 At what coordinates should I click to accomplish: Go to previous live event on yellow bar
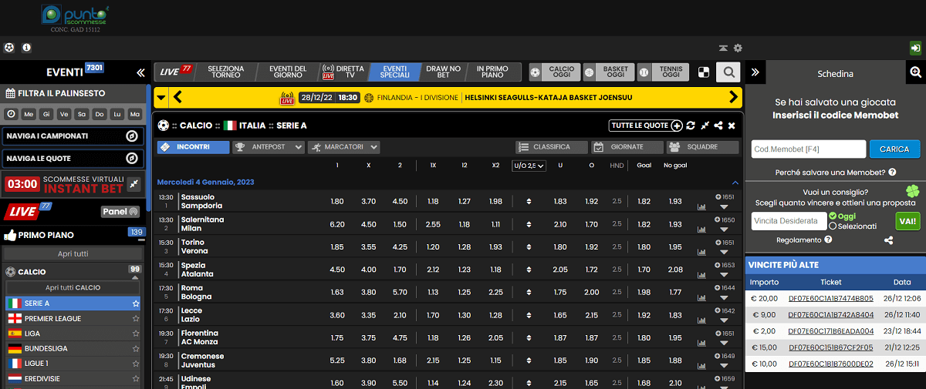point(177,97)
